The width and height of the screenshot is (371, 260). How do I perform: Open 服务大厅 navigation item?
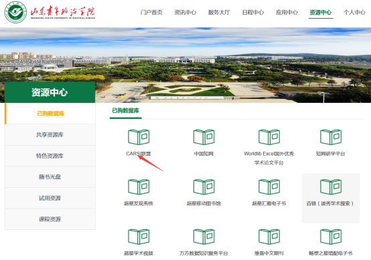(x=219, y=12)
